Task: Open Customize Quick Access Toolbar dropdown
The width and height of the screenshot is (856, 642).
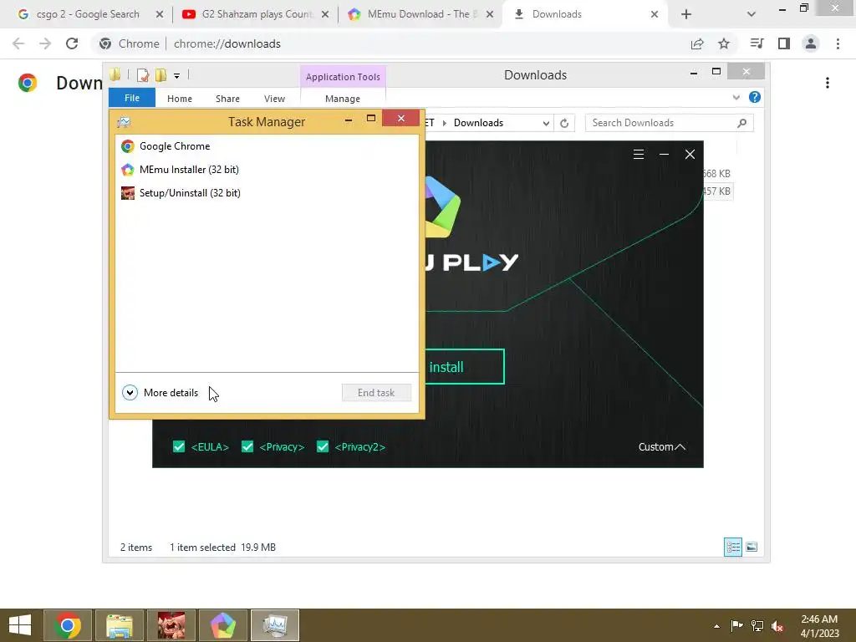Action: coord(177,76)
